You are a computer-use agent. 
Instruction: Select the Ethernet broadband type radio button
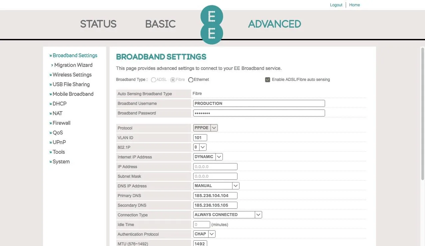click(191, 80)
